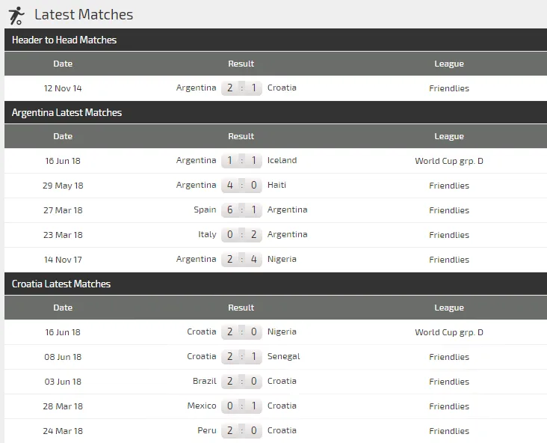
Task: Click the Italy team name
Action: tap(207, 234)
